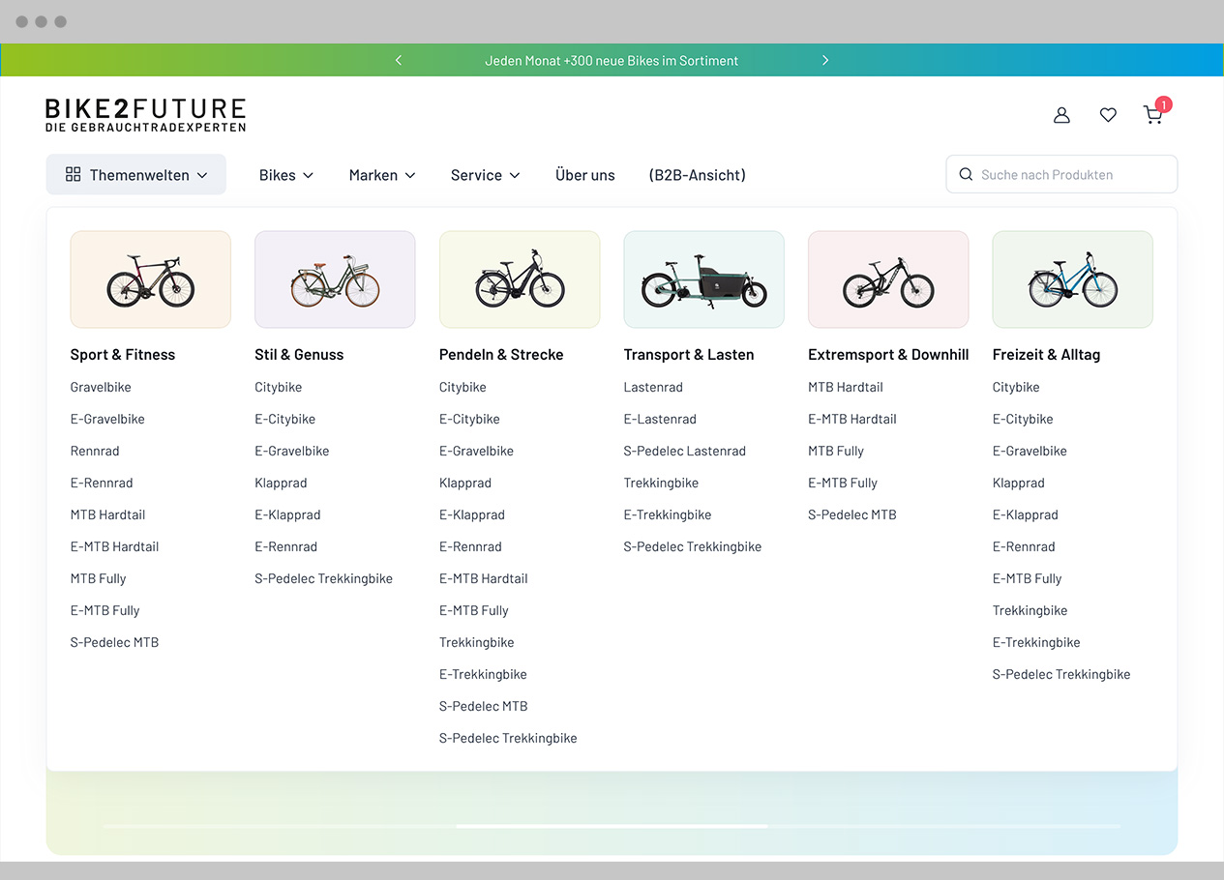
Task: Open the Über uns page
Action: pos(585,175)
